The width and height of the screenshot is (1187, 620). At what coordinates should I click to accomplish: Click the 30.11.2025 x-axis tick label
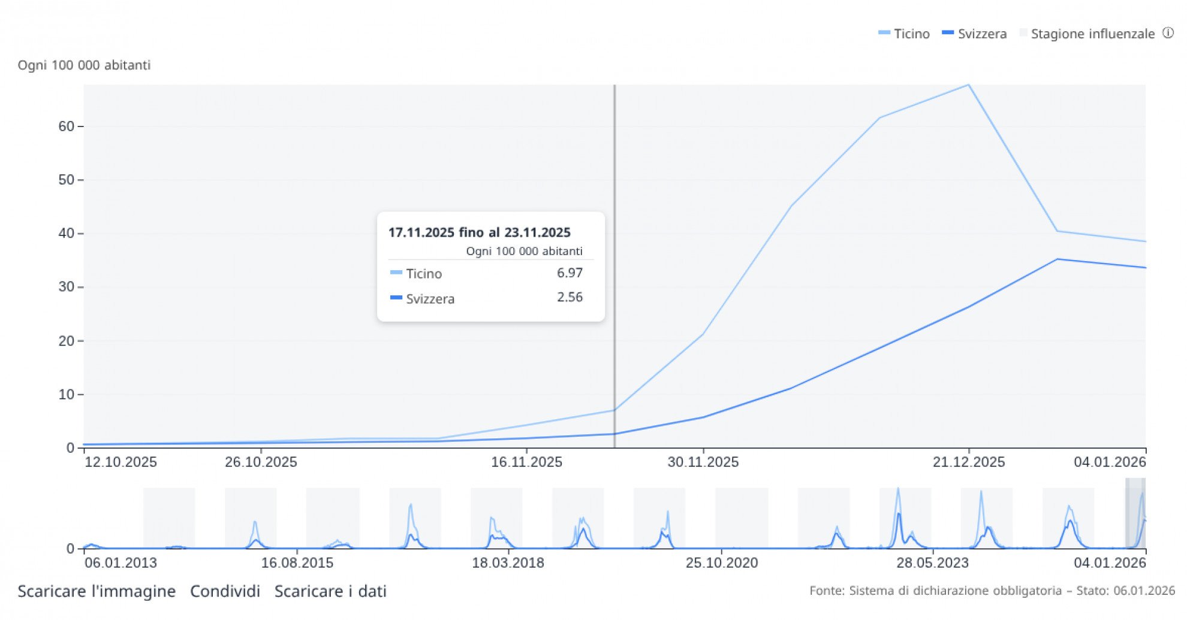[x=703, y=462]
